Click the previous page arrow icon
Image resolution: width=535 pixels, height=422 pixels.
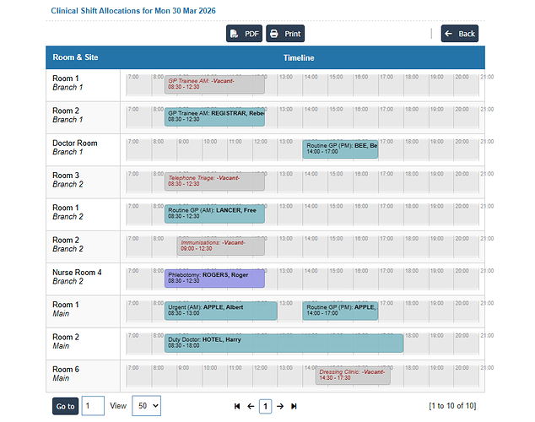point(251,406)
